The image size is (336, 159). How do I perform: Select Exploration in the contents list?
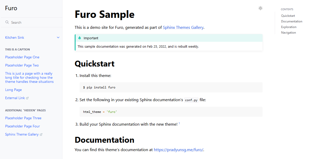(289, 27)
